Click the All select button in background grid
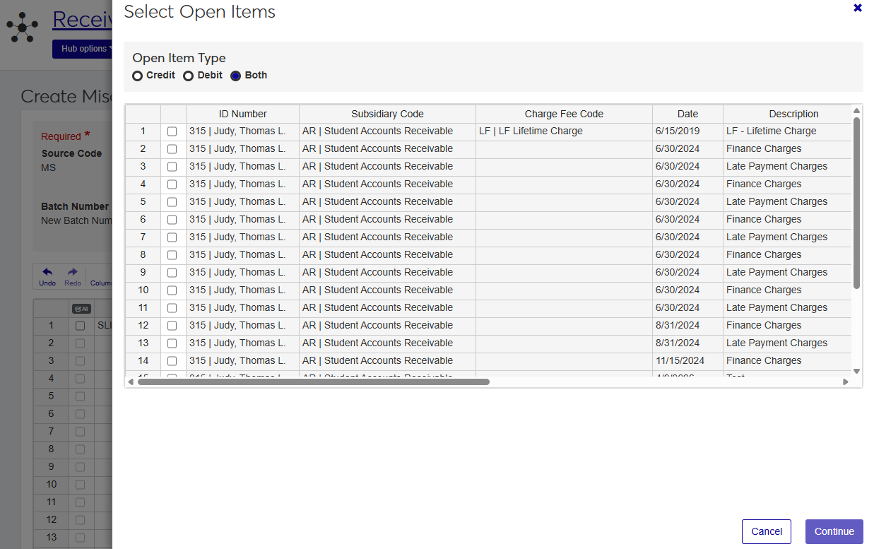The width and height of the screenshot is (874, 549). click(x=81, y=309)
